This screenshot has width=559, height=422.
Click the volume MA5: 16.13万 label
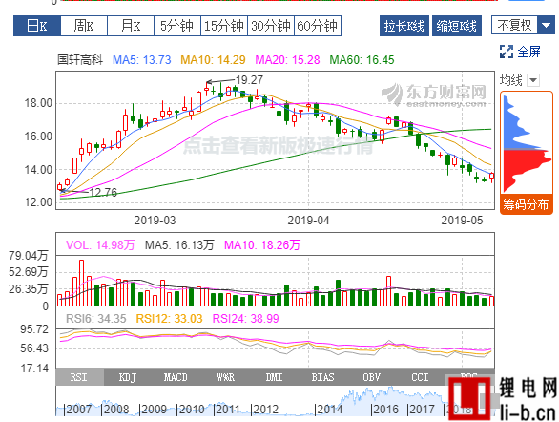[x=179, y=245]
